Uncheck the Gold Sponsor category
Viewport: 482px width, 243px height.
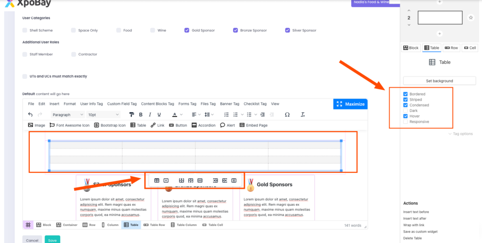click(x=187, y=31)
